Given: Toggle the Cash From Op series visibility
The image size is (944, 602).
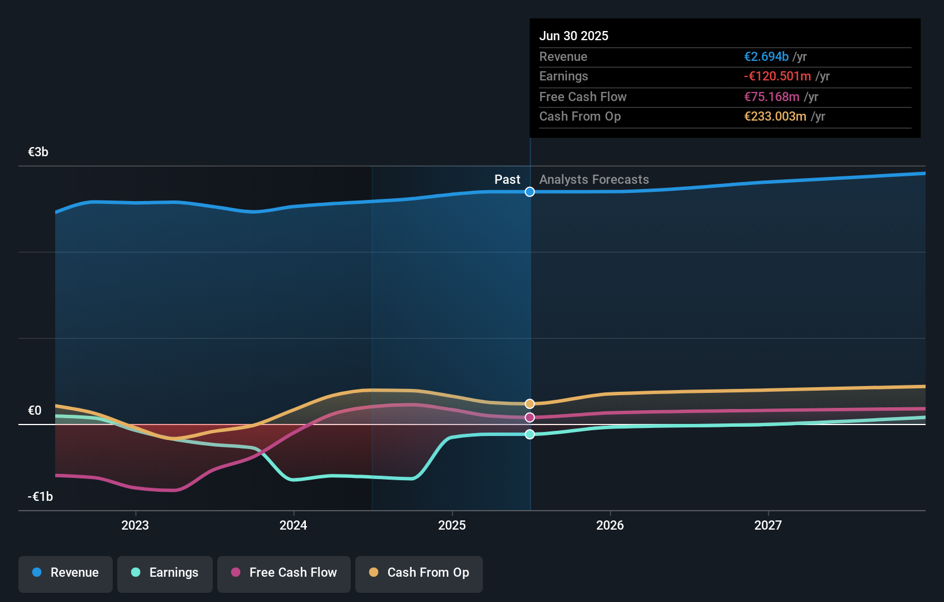Looking at the screenshot, I should pyautogui.click(x=419, y=573).
